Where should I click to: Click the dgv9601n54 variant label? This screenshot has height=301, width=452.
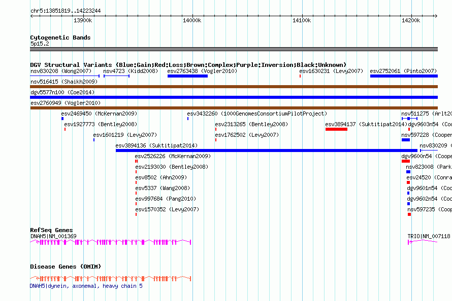click(x=430, y=188)
